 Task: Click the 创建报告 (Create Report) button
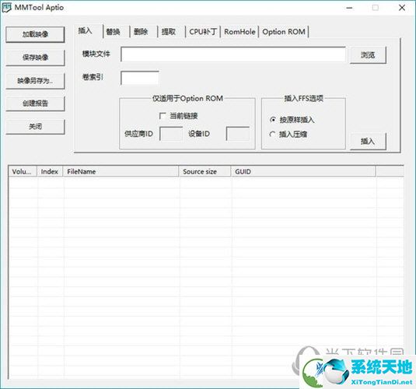pos(35,103)
